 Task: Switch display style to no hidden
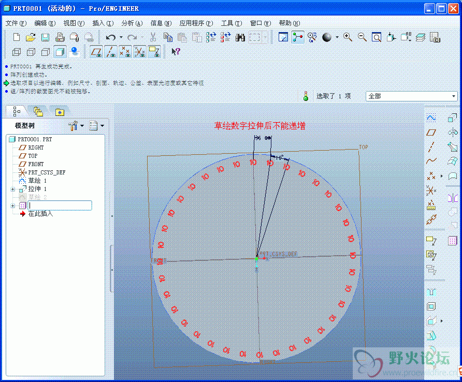pos(46,52)
